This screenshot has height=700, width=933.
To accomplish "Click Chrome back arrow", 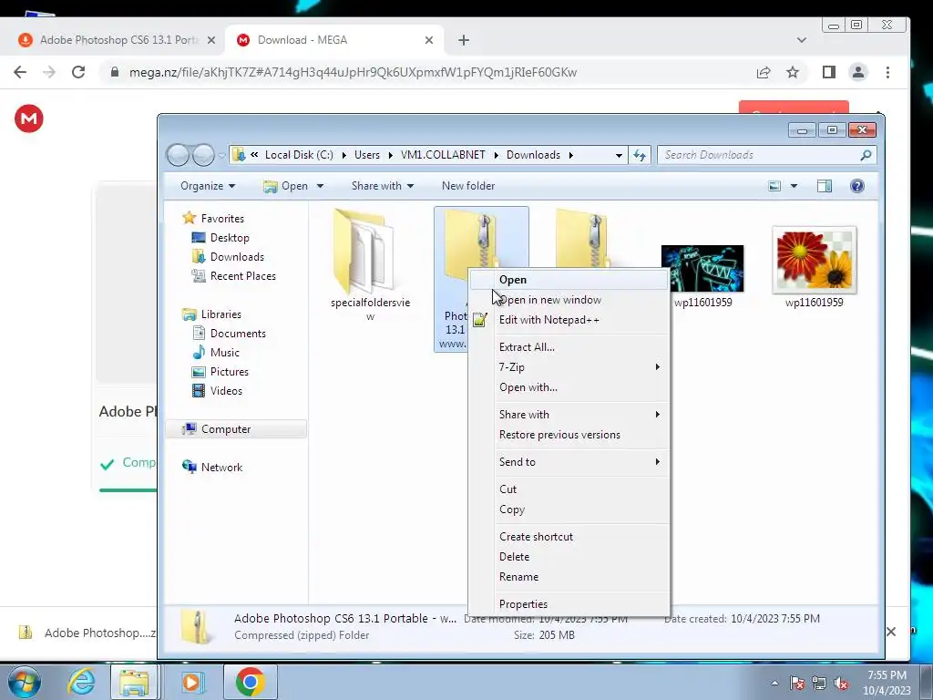I will pos(20,72).
